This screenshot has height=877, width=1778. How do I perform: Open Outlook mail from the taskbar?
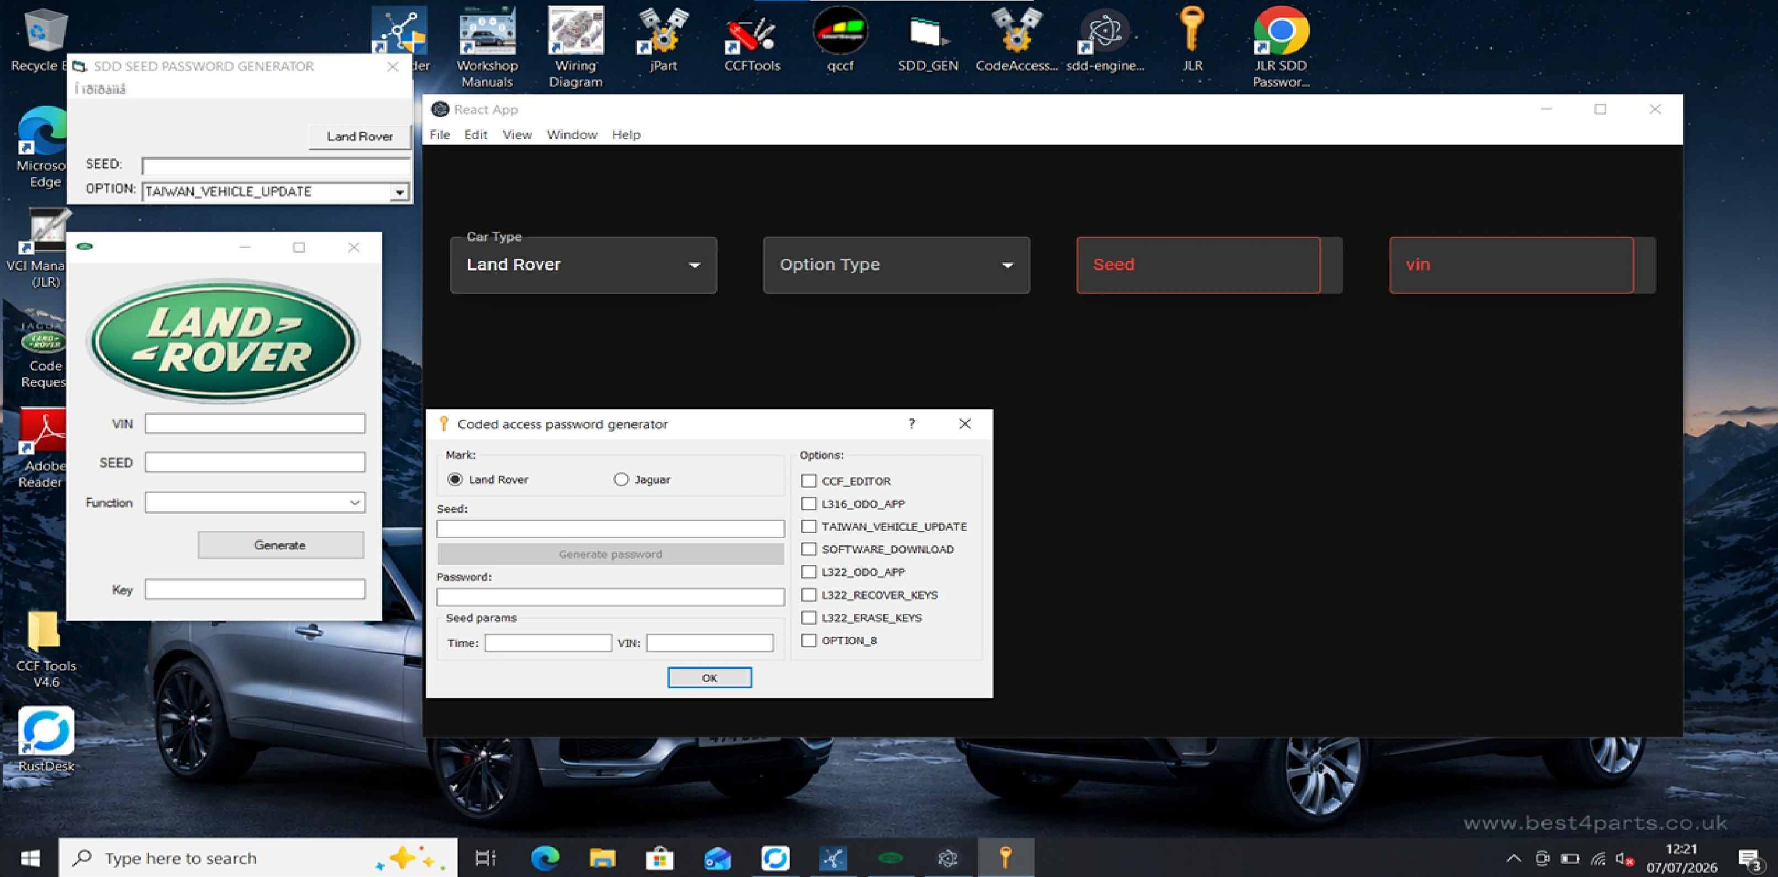[x=718, y=858]
